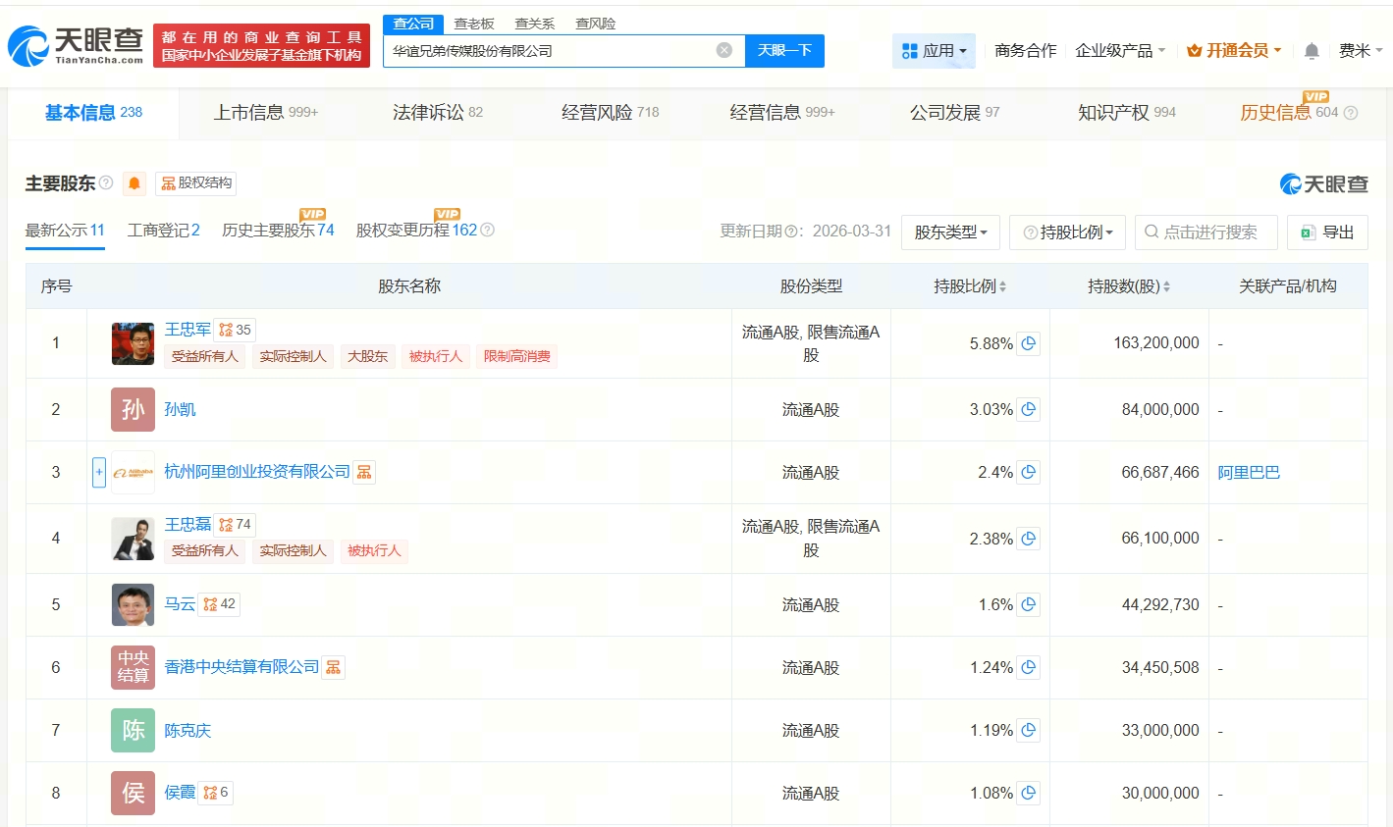Switch to 历史主要股东 74 sub-tab
Image resolution: width=1393 pixels, height=827 pixels.
tap(278, 231)
